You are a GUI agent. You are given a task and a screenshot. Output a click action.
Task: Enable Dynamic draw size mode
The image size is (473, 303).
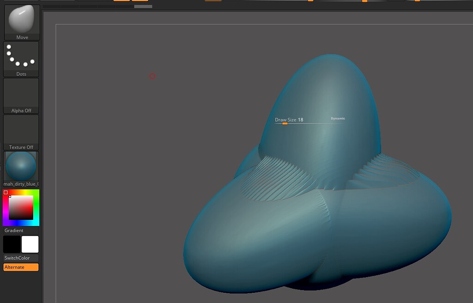click(338, 118)
